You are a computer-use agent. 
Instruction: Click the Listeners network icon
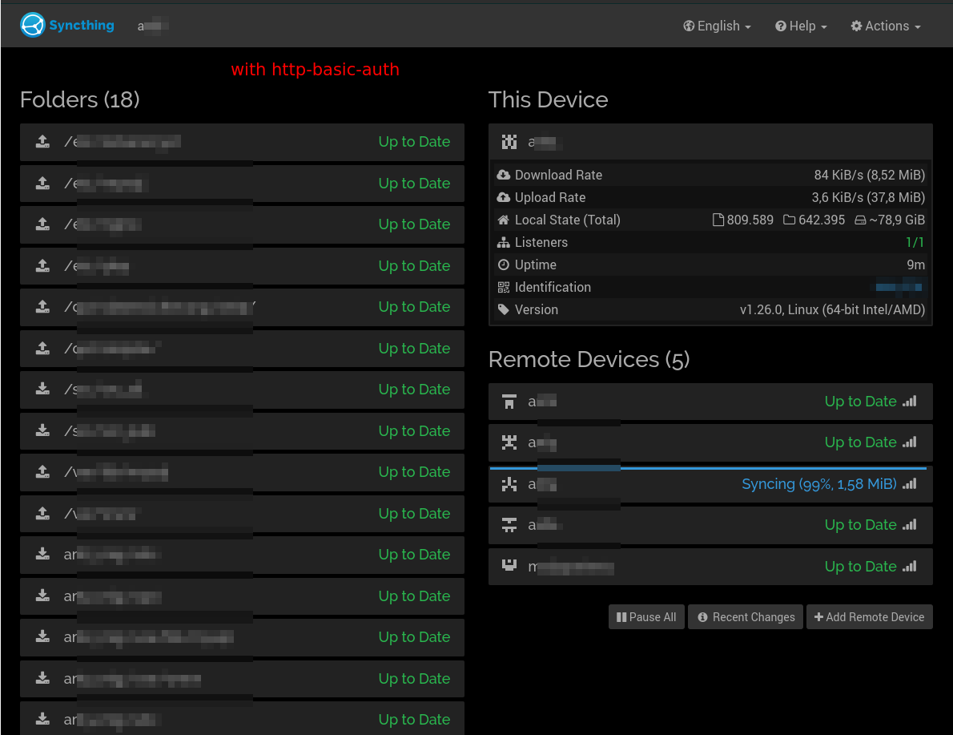(x=502, y=242)
